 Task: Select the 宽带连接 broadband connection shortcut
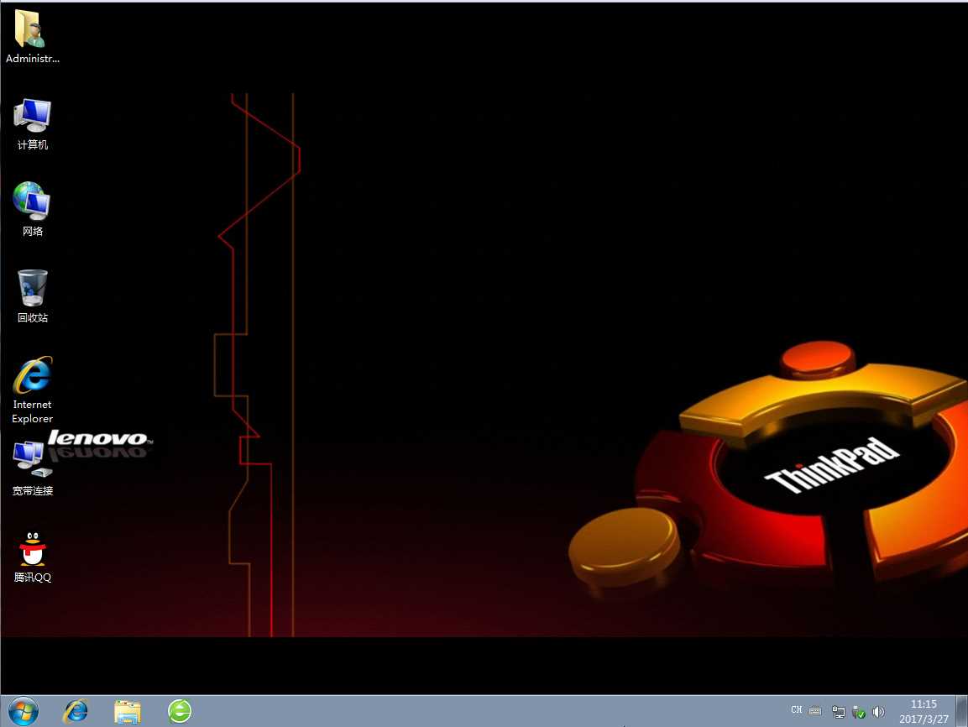tap(30, 468)
